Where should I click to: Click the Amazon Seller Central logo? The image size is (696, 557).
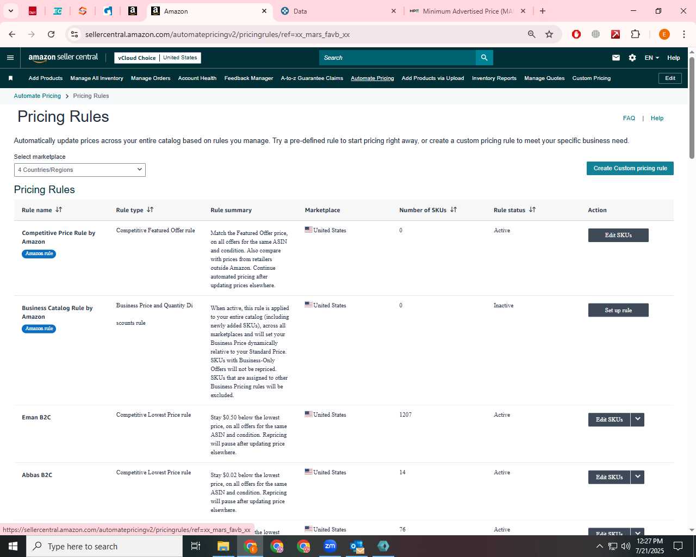coord(63,58)
